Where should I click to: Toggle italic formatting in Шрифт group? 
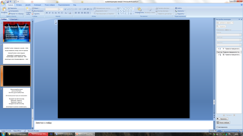coord(49,13)
